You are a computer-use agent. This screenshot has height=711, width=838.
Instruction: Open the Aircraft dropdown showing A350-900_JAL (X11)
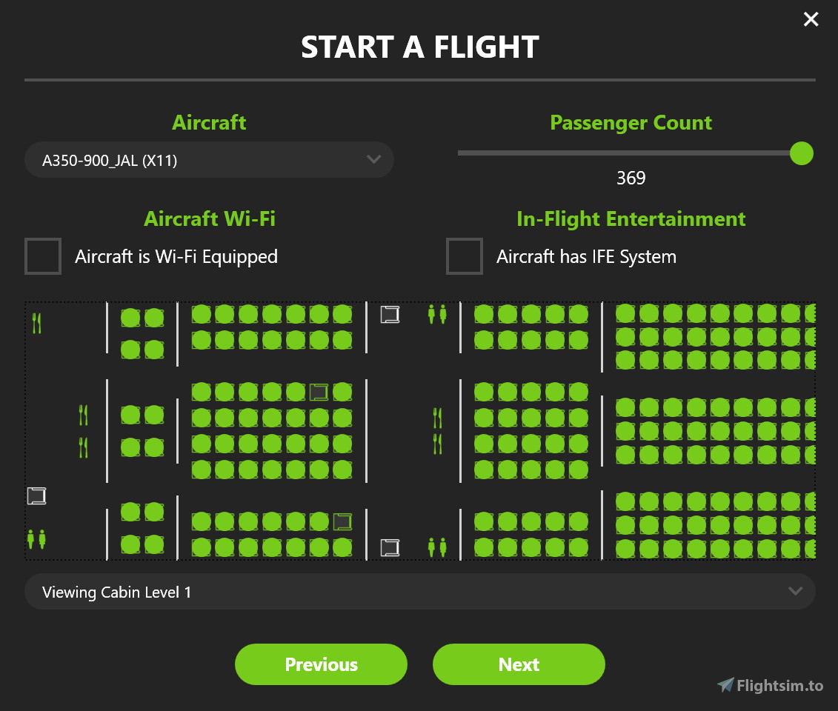[210, 159]
